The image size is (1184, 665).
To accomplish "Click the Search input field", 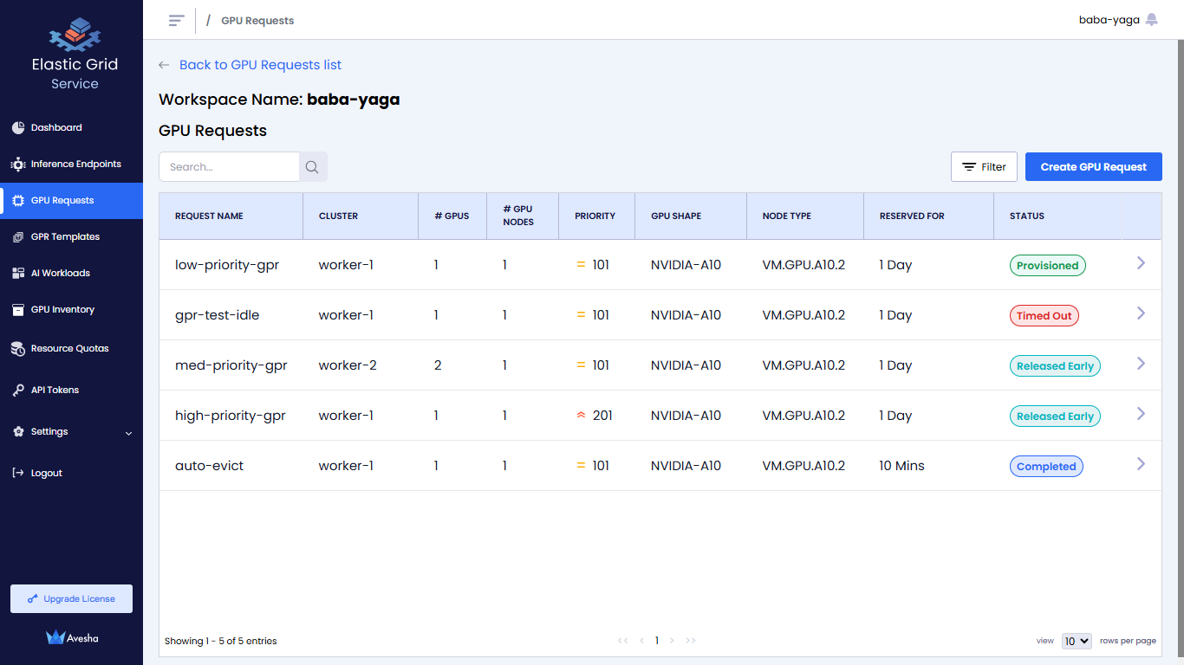I will click(x=230, y=167).
